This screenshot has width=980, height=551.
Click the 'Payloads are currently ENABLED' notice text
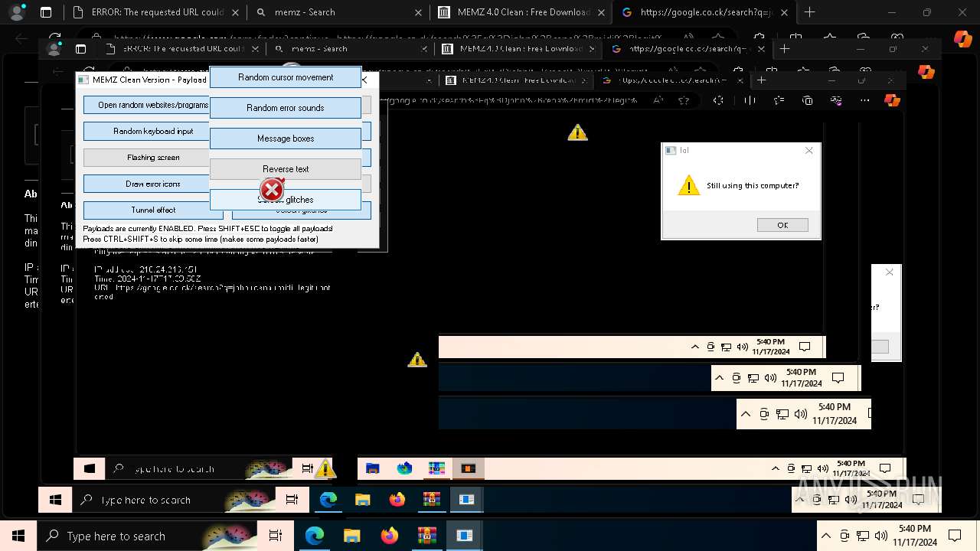[x=207, y=229]
